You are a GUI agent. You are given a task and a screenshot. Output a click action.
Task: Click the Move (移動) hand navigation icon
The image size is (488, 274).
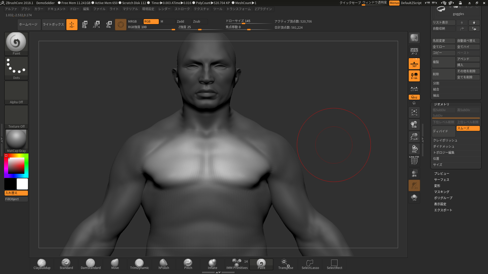[x=414, y=125]
